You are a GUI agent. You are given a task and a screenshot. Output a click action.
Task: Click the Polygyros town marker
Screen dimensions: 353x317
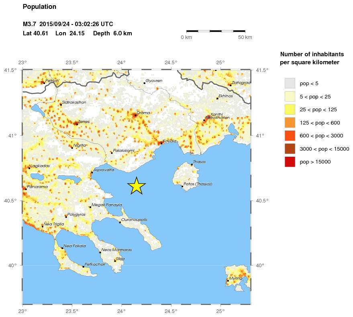(x=66, y=217)
